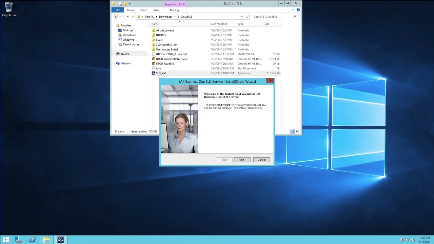Select Desktop in the Favorites pane
Viewport: 434px width, 244px height.
pos(127,30)
